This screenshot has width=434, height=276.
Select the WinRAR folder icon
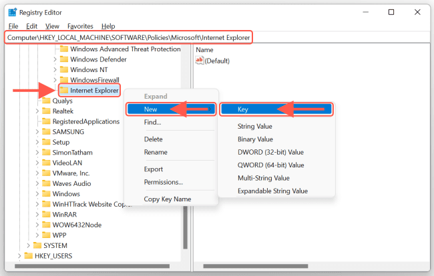(46, 214)
